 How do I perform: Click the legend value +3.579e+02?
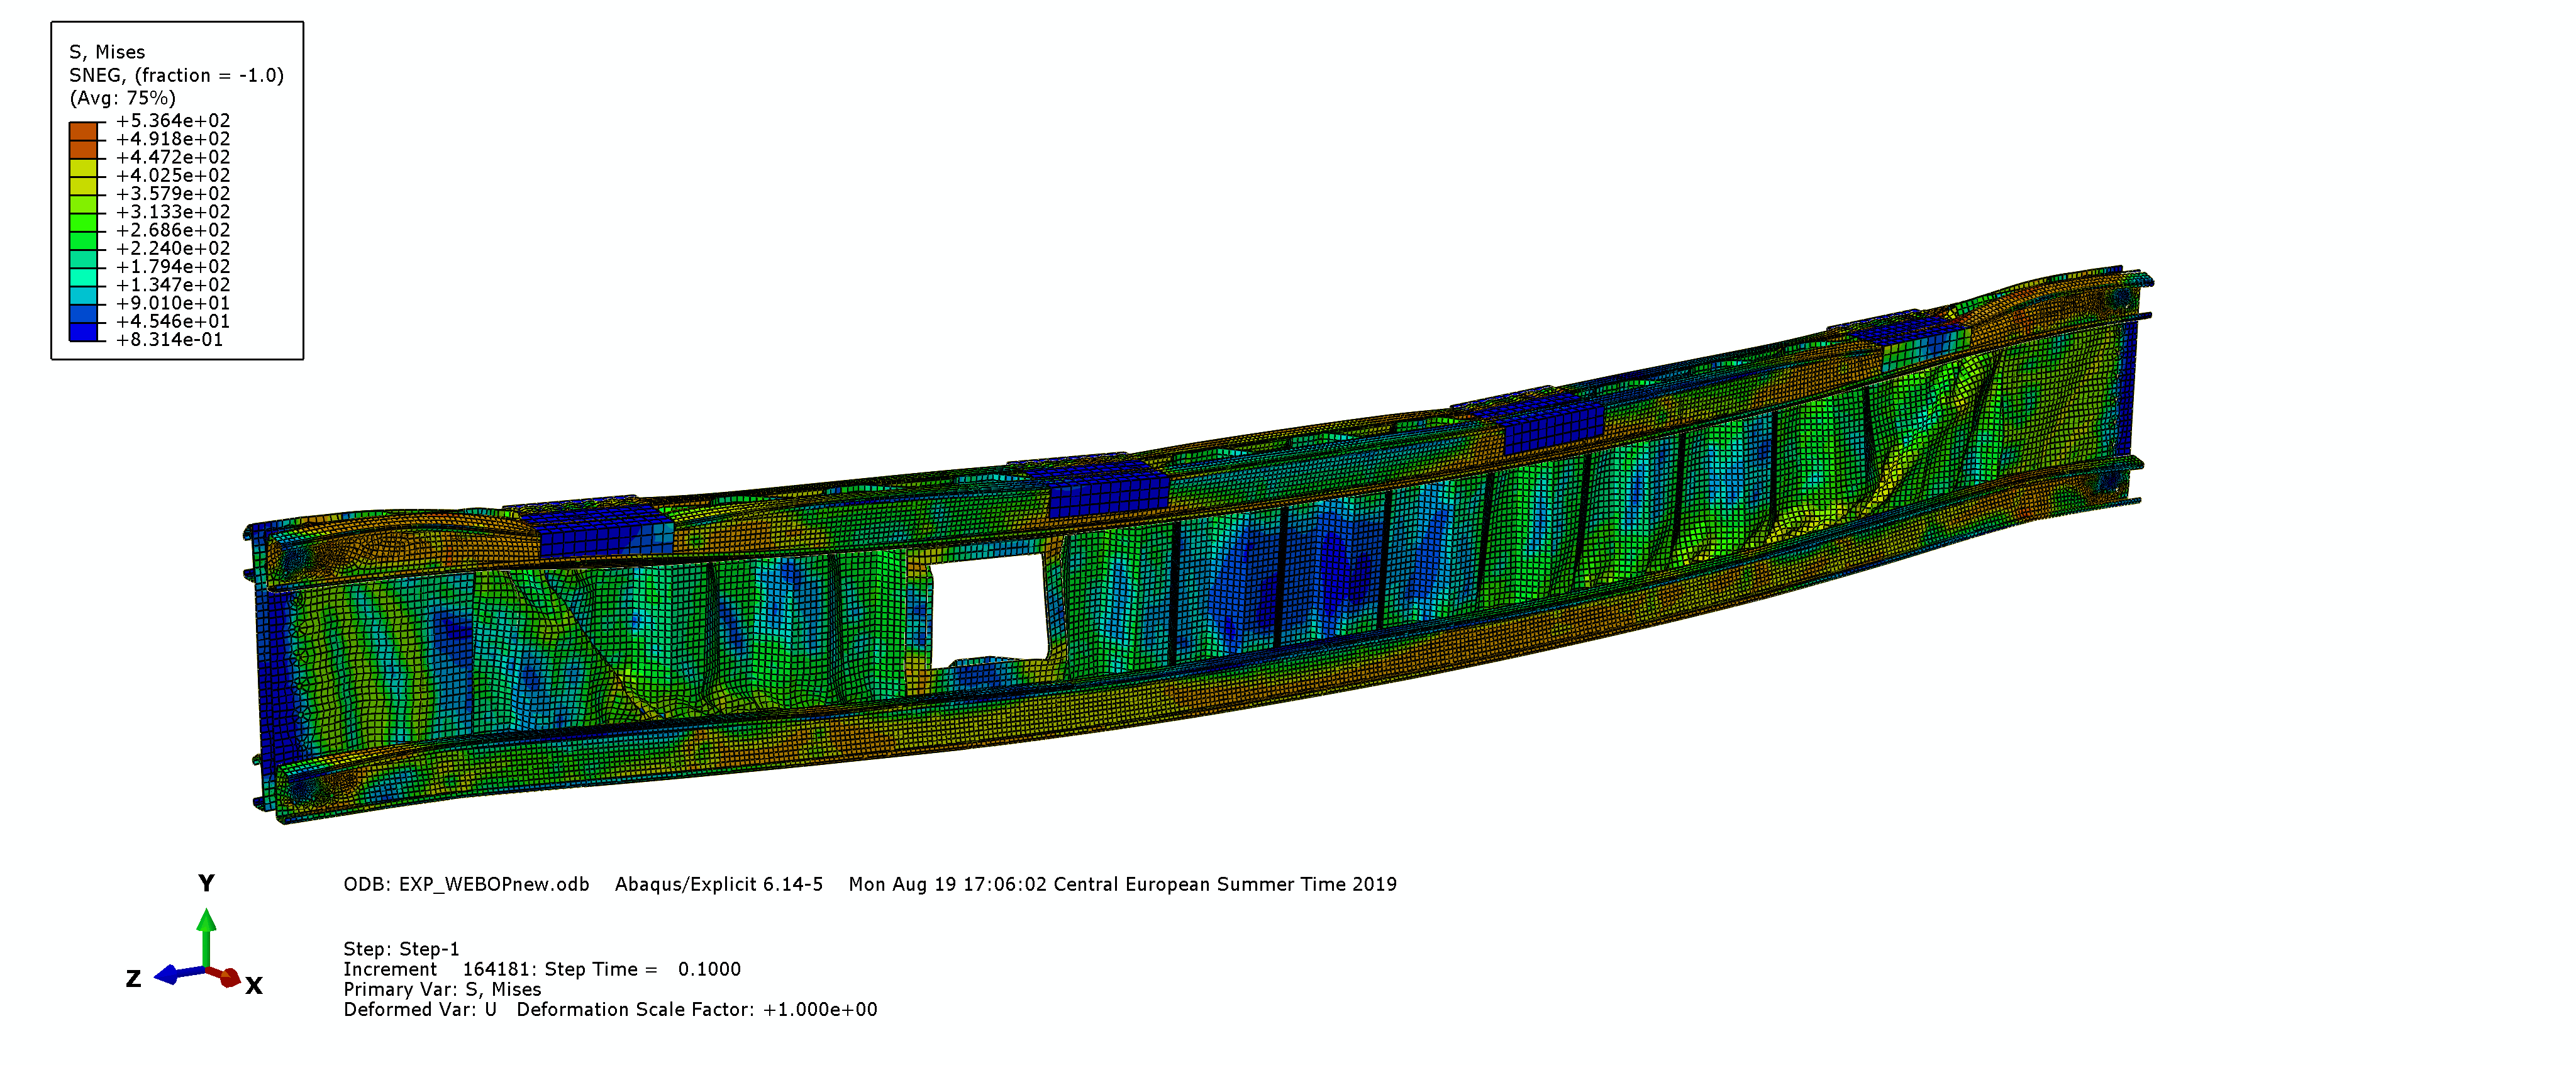(173, 194)
